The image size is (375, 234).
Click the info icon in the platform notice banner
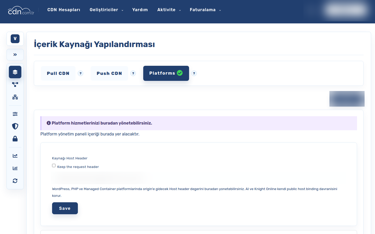pyautogui.click(x=49, y=123)
